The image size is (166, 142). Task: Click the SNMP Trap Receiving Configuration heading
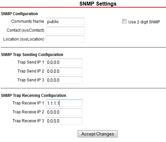(34, 96)
